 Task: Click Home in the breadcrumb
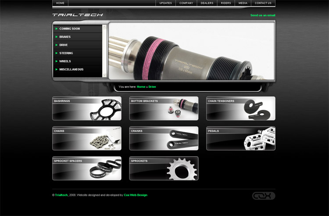point(141,86)
